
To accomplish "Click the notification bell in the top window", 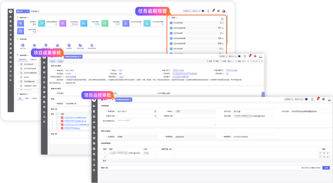I will 213,11.
